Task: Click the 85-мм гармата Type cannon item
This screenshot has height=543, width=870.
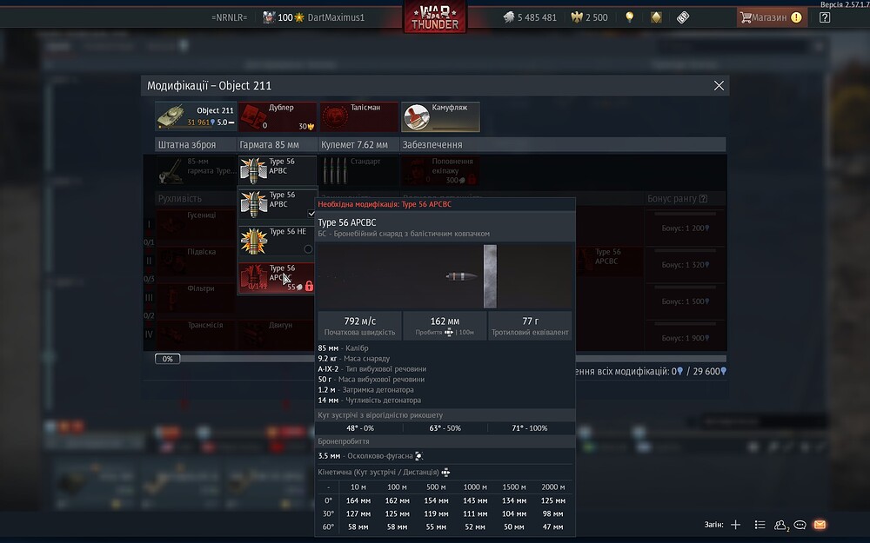Action: point(196,170)
